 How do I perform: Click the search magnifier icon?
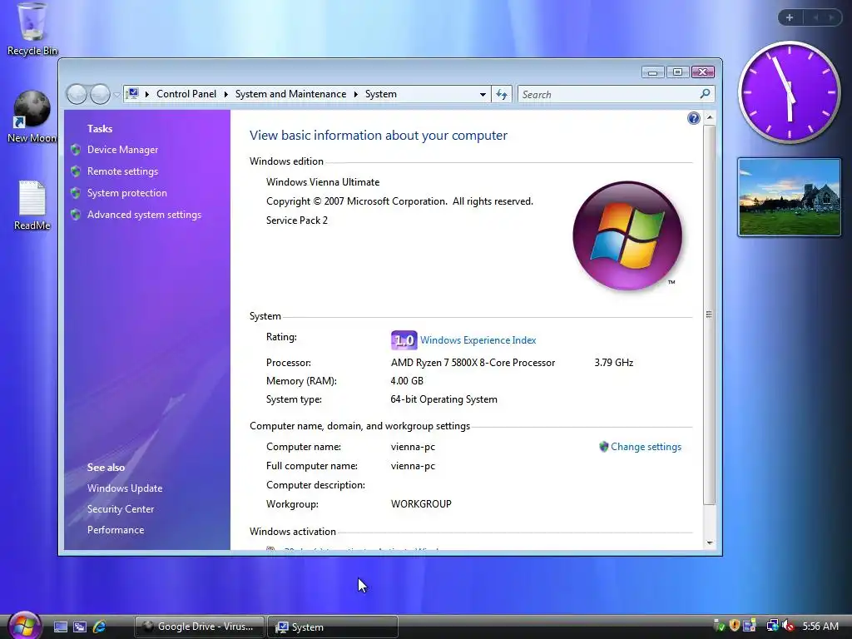point(706,94)
